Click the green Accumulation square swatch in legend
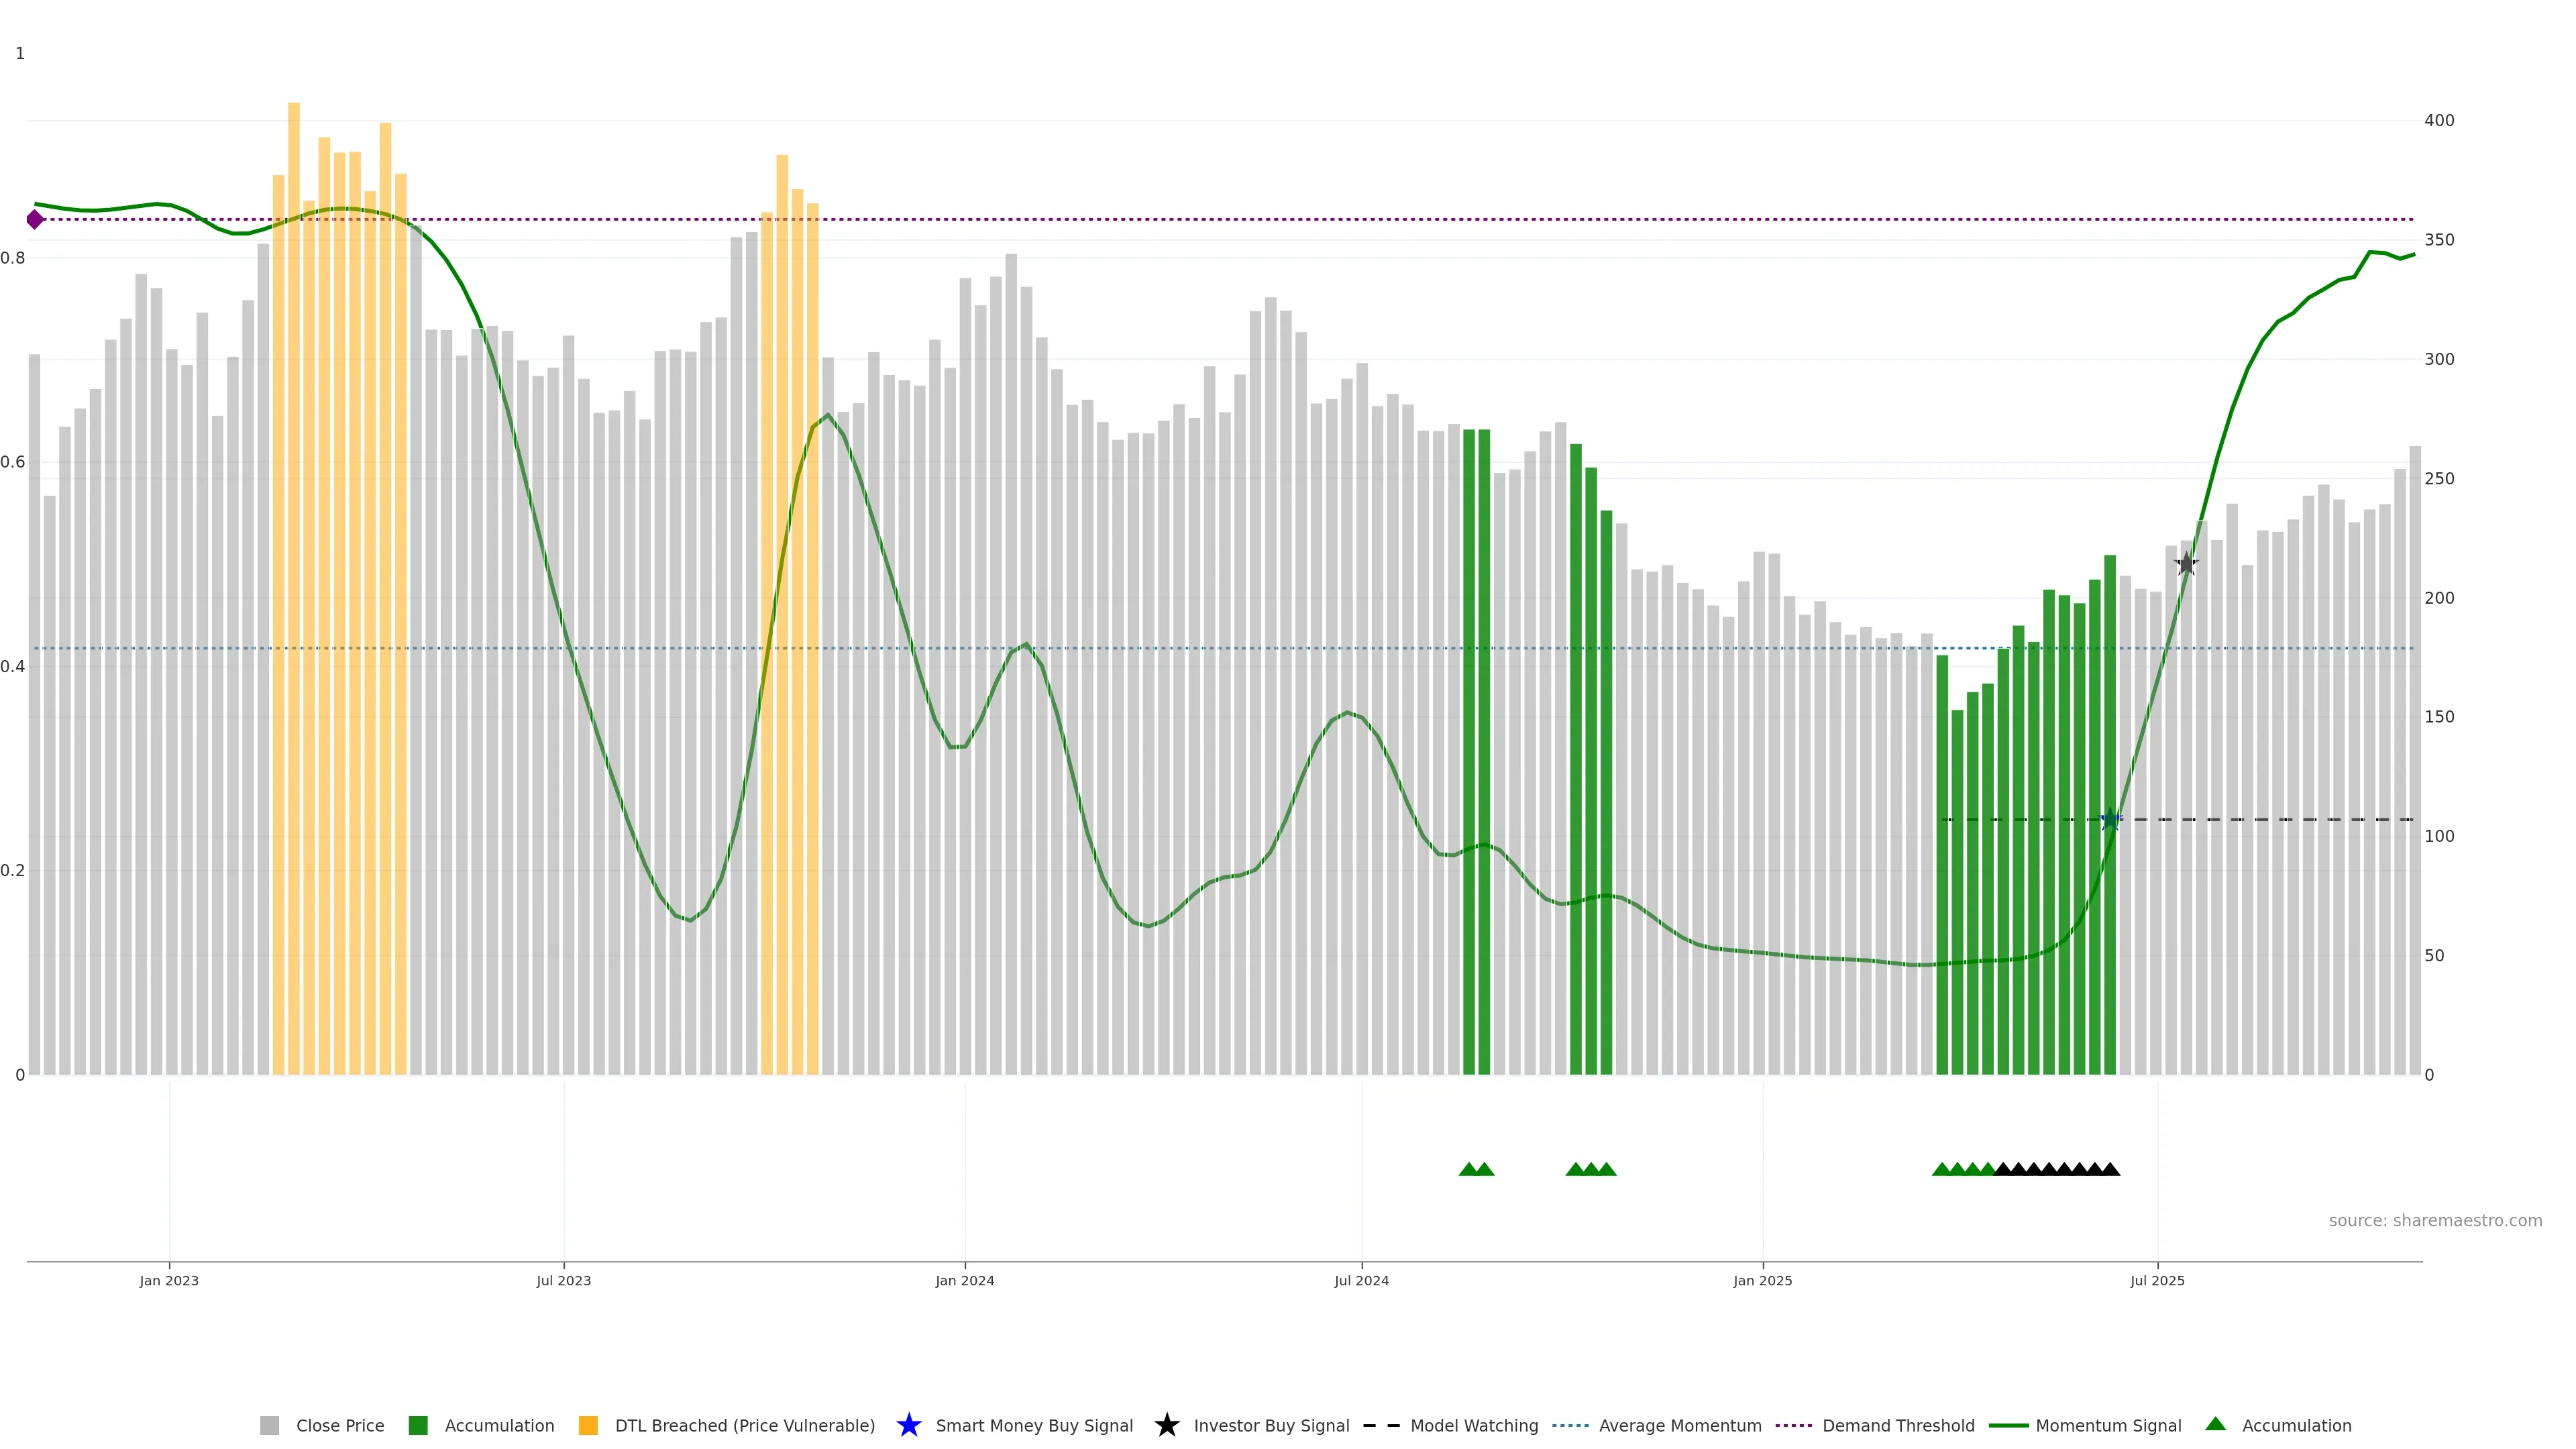 click(x=418, y=1426)
